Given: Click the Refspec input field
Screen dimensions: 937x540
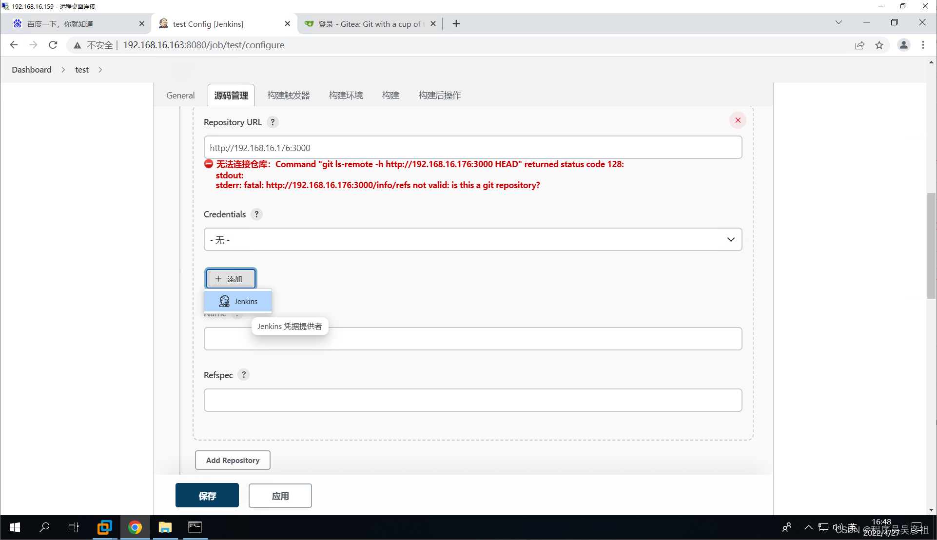Looking at the screenshot, I should (473, 400).
